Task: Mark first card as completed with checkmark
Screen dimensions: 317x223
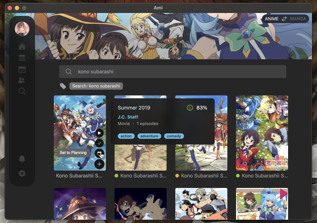Action: click(99, 143)
